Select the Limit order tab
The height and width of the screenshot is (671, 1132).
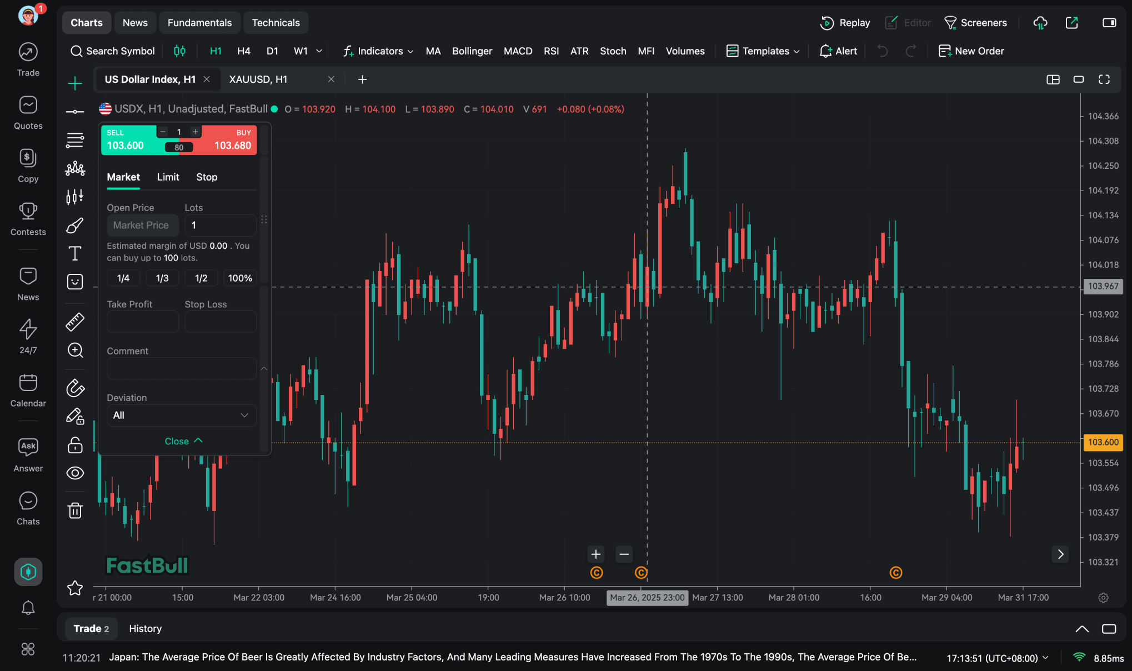tap(168, 177)
